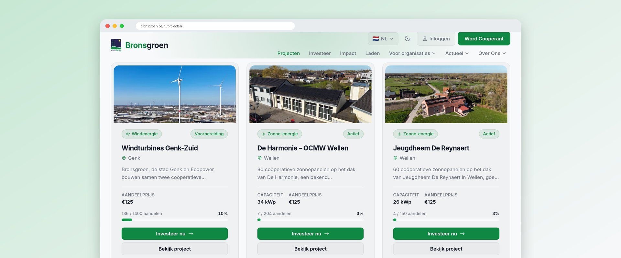The image size is (621, 258).
Task: Open the Jeugdheem De Reynaert aerial photo
Action: coord(446,94)
